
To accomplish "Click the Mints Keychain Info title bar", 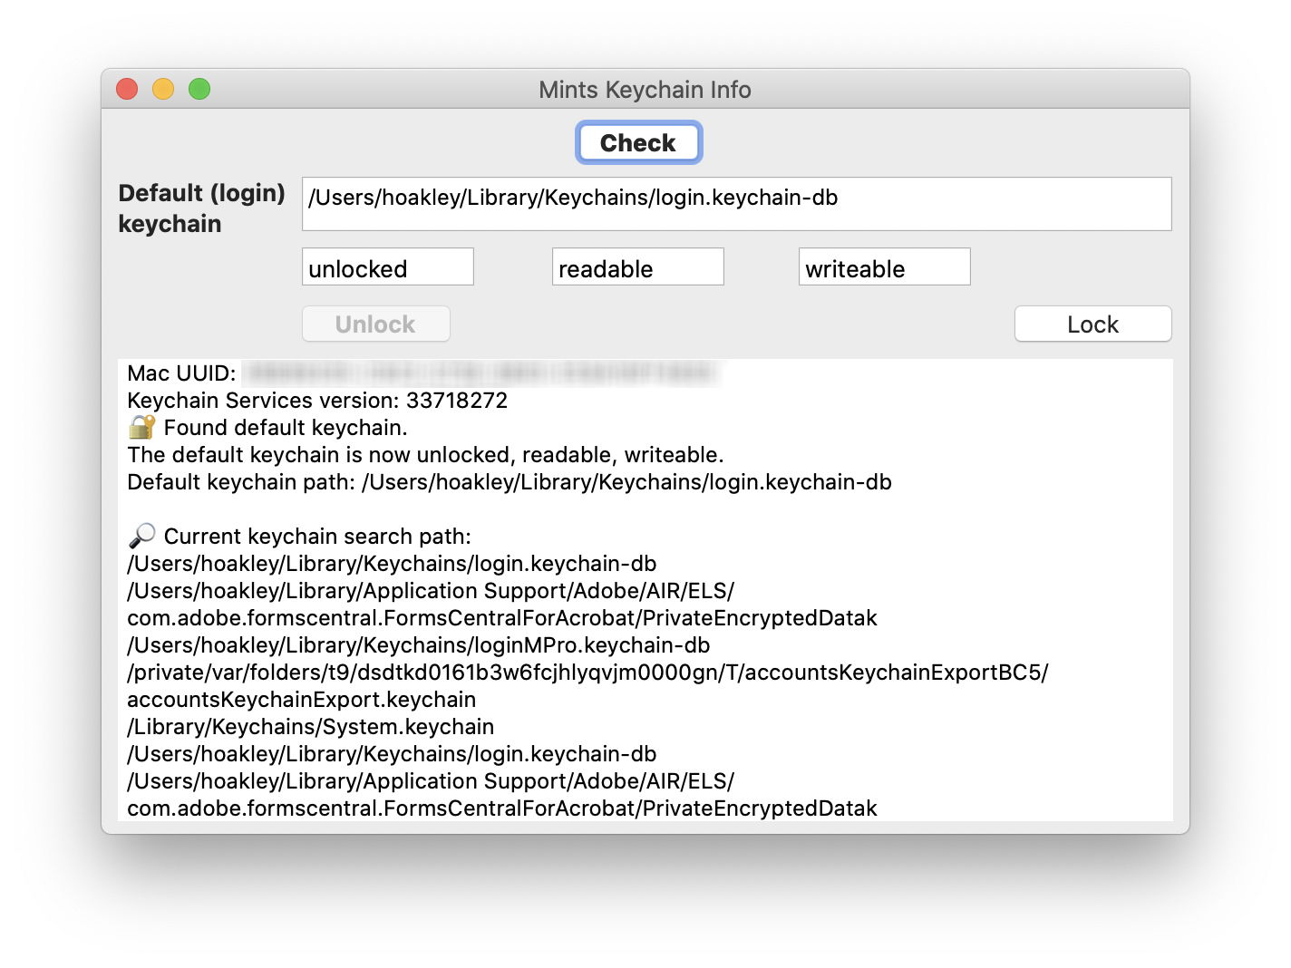I will point(645,90).
